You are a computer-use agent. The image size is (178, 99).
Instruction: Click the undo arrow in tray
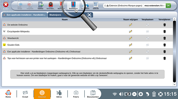[147, 94]
